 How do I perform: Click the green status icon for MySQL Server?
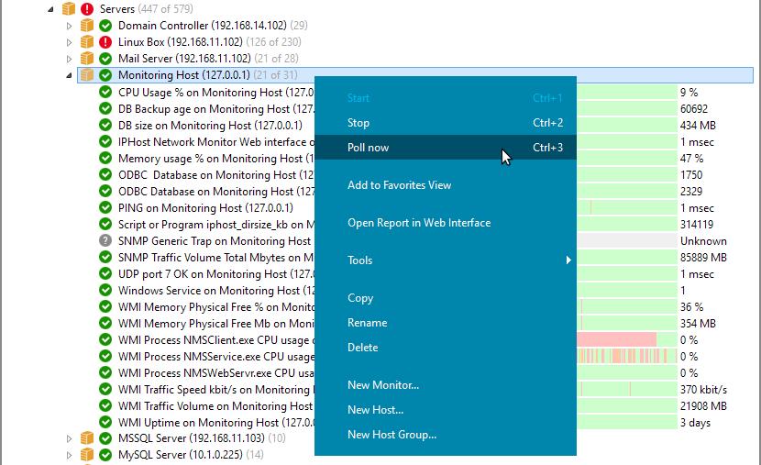(105, 454)
